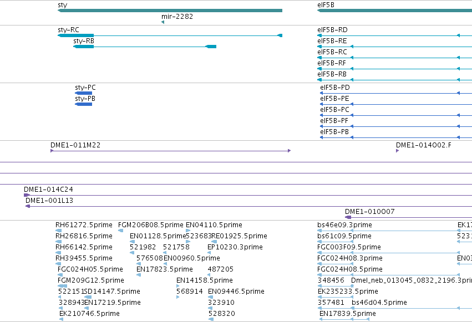Click the RH39455.5prime EST label
Screen dimensions: 472x322
84,258
